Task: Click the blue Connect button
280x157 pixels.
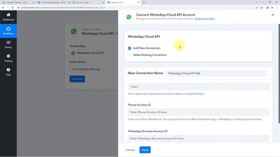Action: click(77, 79)
